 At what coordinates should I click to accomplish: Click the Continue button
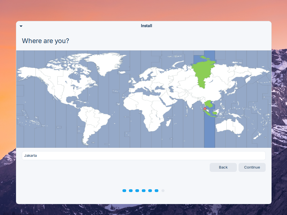tap(252, 167)
